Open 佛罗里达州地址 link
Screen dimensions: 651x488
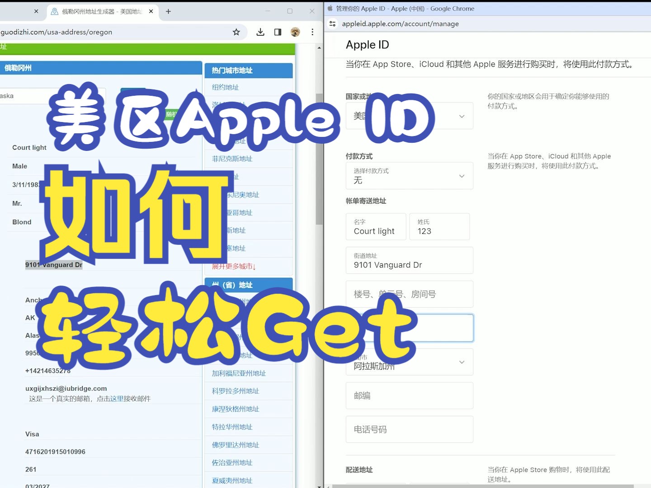click(x=236, y=445)
